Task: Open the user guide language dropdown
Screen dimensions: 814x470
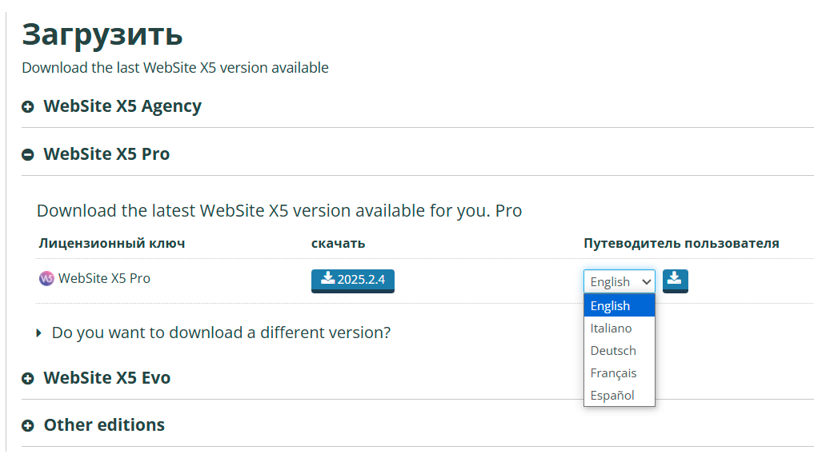Action: [x=620, y=281]
